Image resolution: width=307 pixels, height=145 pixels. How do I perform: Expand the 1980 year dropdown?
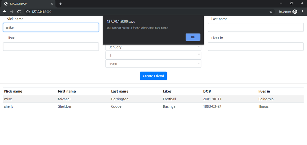153,64
